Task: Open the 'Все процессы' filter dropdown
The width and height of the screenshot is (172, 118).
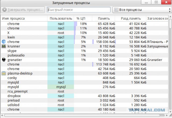Action: coord(142,10)
